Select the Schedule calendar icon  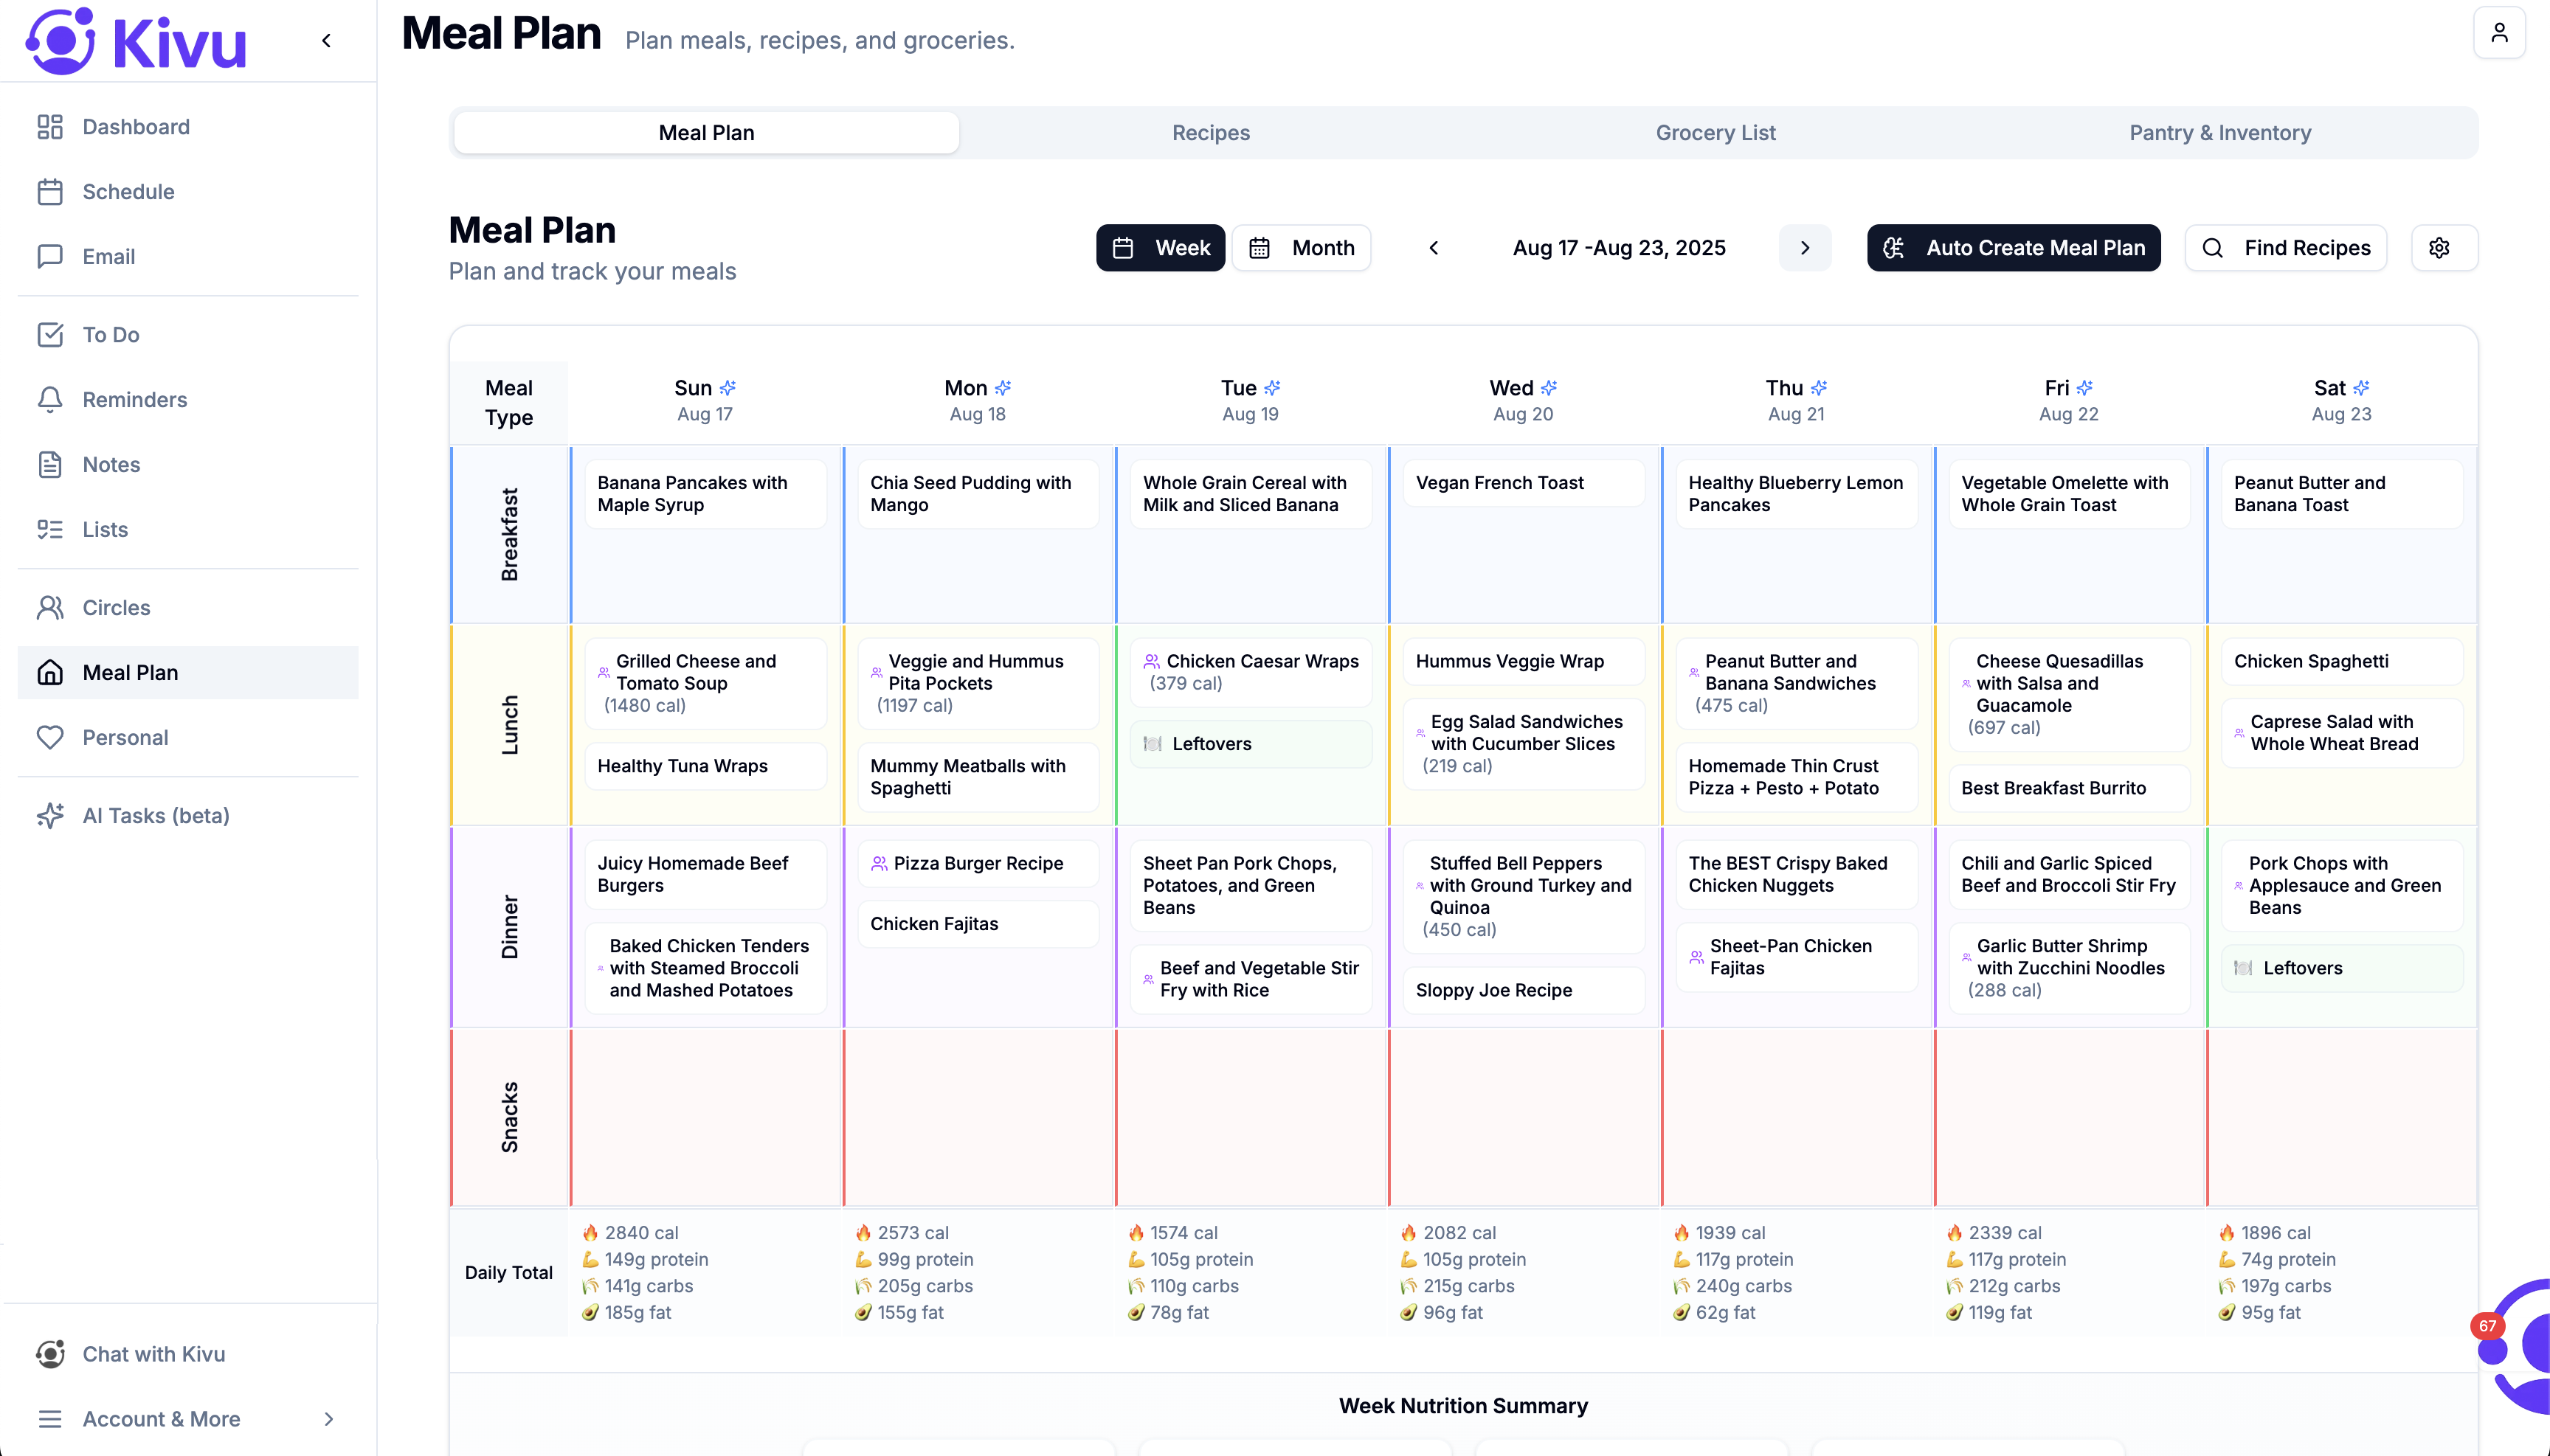tap(51, 191)
